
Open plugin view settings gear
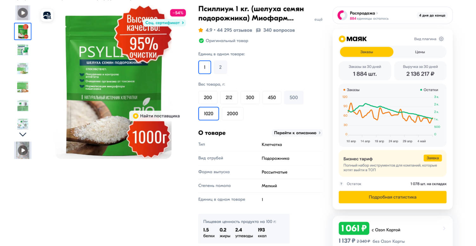pos(441,39)
